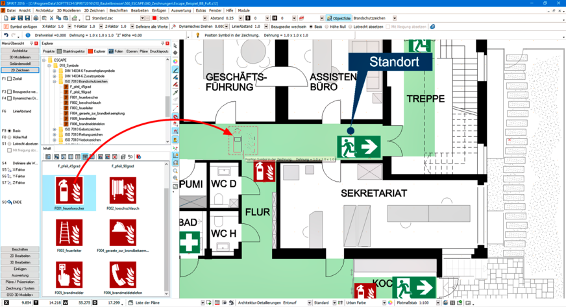Click the lightbulb hint icon
This screenshot has width=566, height=307.
pyautogui.click(x=198, y=35)
